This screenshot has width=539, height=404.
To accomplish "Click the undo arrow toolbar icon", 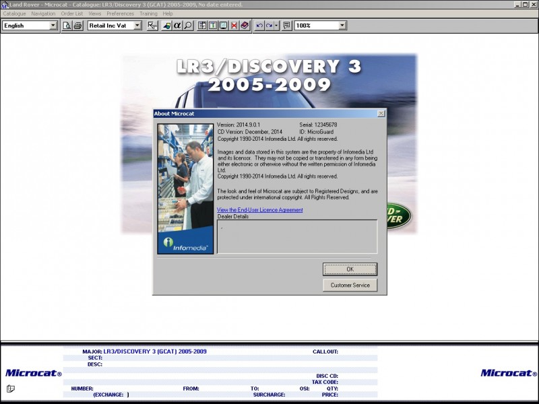I will click(x=259, y=26).
